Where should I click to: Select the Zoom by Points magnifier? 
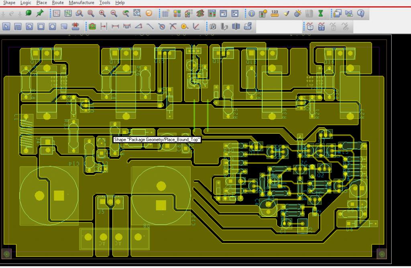pos(79,13)
